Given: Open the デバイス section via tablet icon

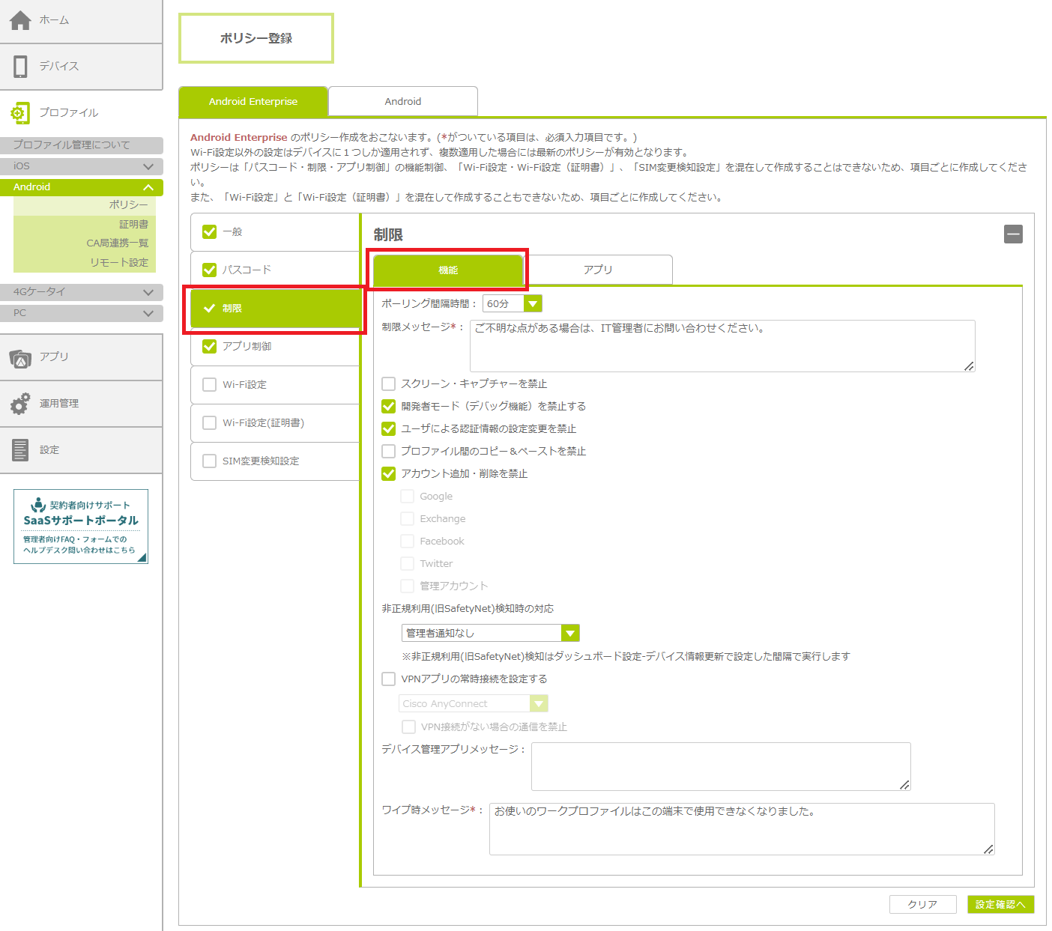Looking at the screenshot, I should point(20,67).
